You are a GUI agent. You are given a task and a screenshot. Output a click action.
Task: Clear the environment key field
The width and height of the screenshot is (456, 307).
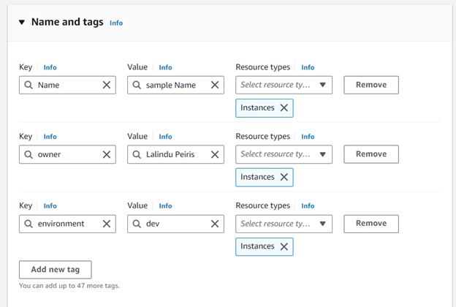[107, 224]
